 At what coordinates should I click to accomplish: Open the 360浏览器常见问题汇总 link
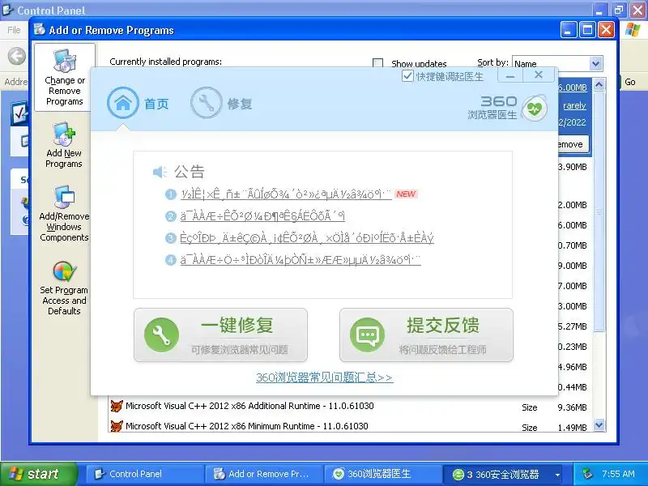[325, 377]
